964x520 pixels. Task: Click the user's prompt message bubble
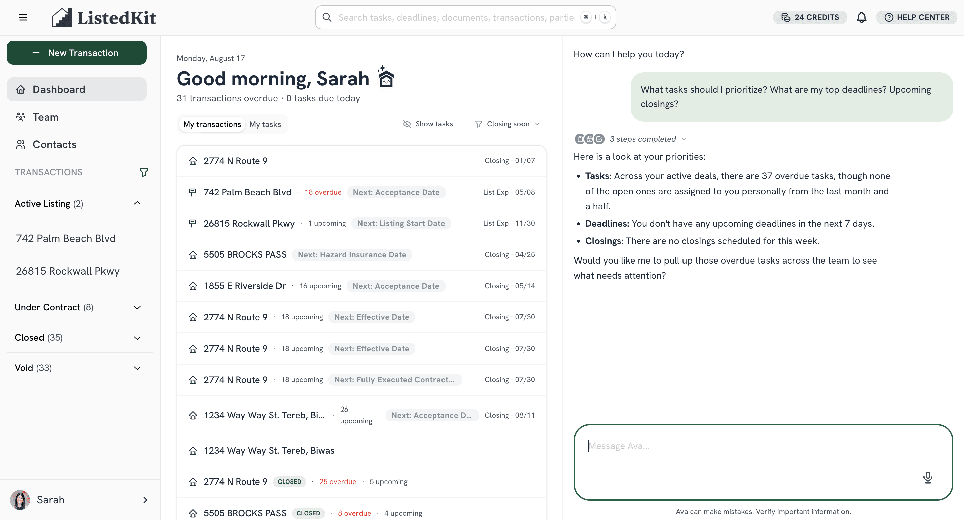pos(792,97)
